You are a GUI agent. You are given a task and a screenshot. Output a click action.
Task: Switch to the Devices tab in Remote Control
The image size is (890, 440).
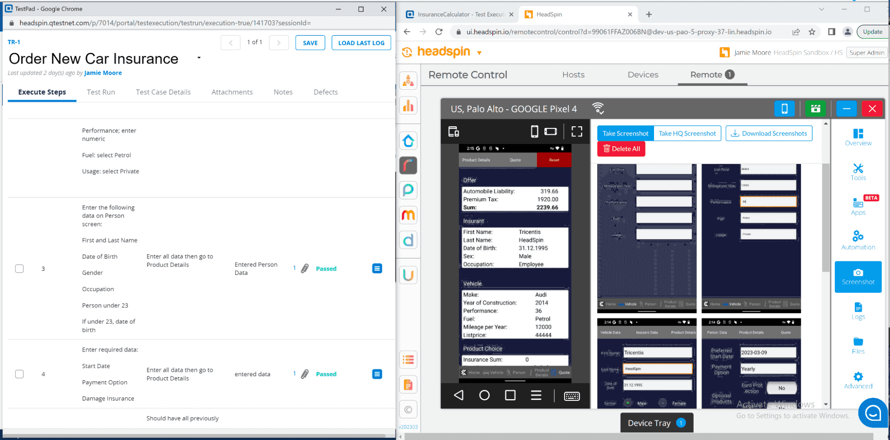tap(642, 75)
